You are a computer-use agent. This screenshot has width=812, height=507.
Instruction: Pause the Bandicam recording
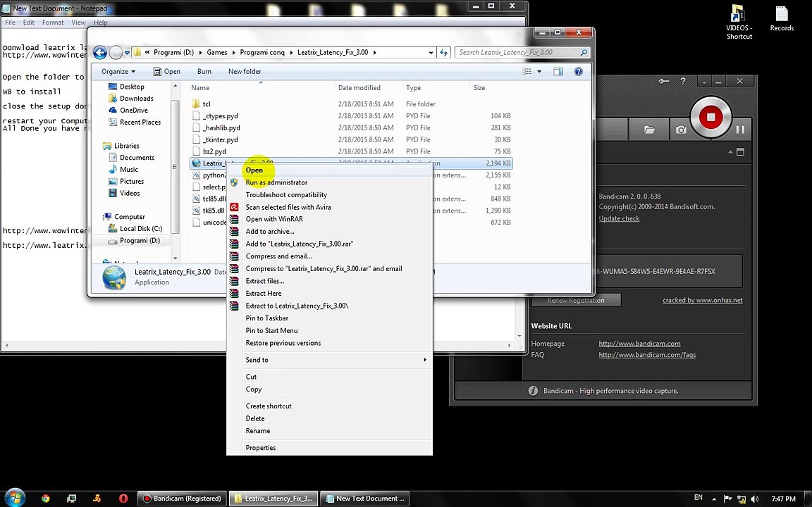pos(740,130)
